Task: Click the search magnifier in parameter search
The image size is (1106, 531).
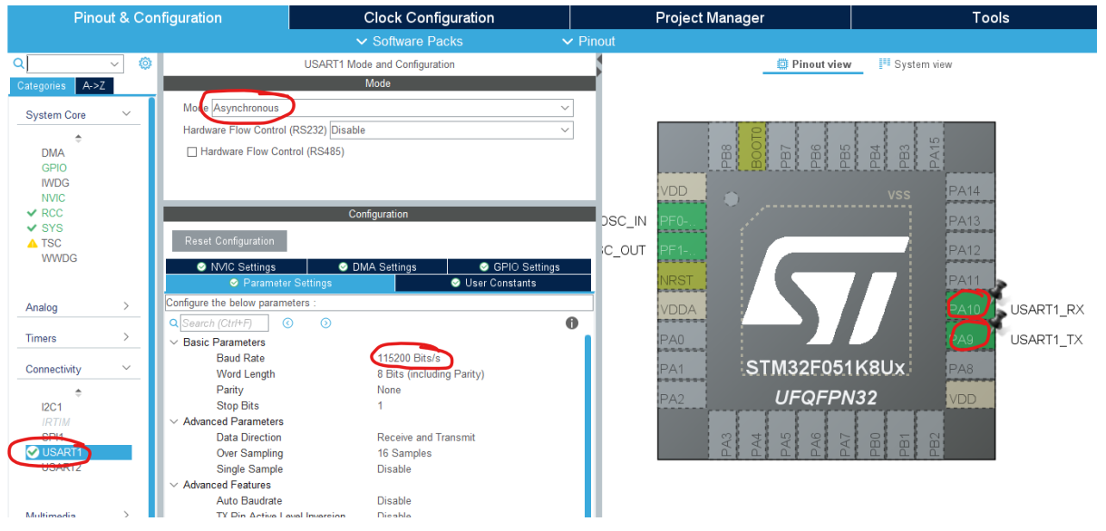Action: point(174,323)
